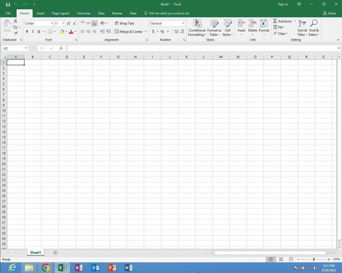Expand the General number format dropdown
The width and height of the screenshot is (342, 273).
(x=183, y=23)
